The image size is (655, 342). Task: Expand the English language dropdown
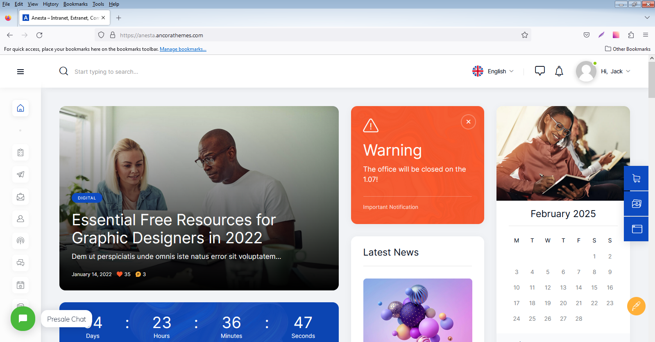[493, 71]
